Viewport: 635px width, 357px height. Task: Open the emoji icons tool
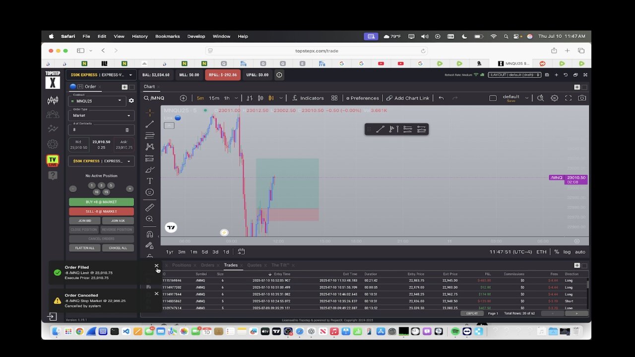150,192
